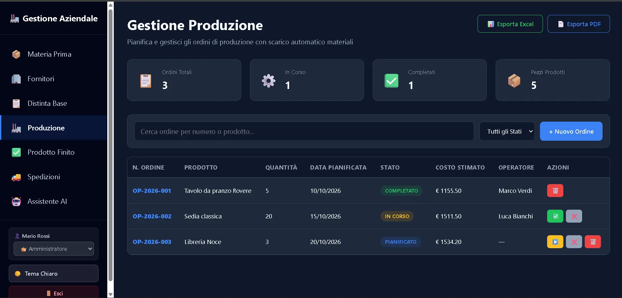This screenshot has width=622, height=298.
Task: Start order OP-2026-003 with the yellow play button
Action: [555, 242]
